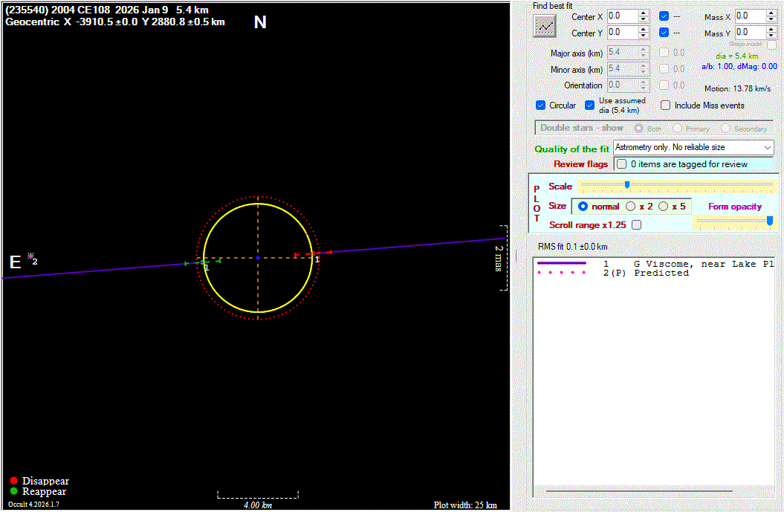Increase Center X with the up arrow
The height and width of the screenshot is (512, 784).
pyautogui.click(x=644, y=13)
